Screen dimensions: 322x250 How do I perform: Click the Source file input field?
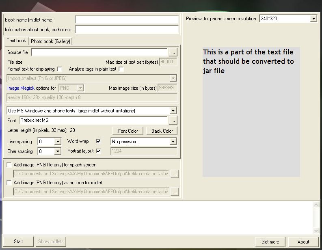(x=99, y=52)
